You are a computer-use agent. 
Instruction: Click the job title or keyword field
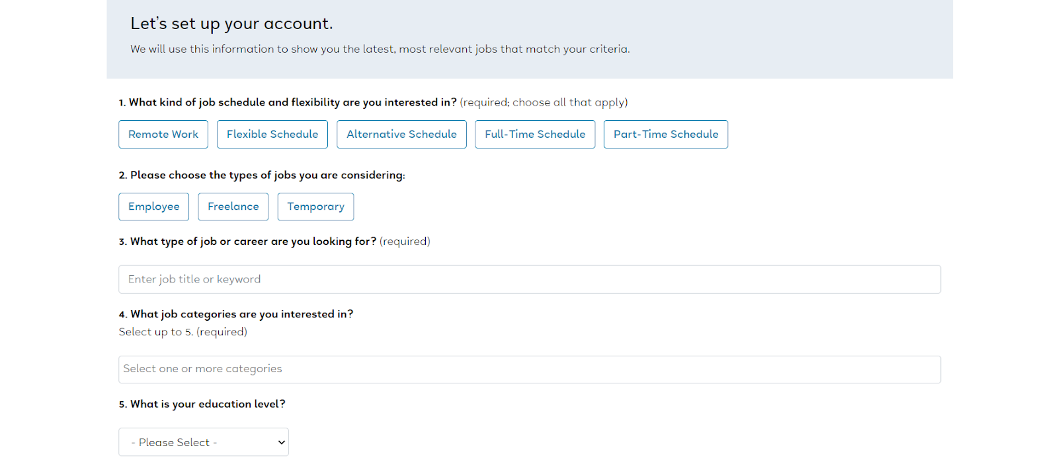(529, 279)
